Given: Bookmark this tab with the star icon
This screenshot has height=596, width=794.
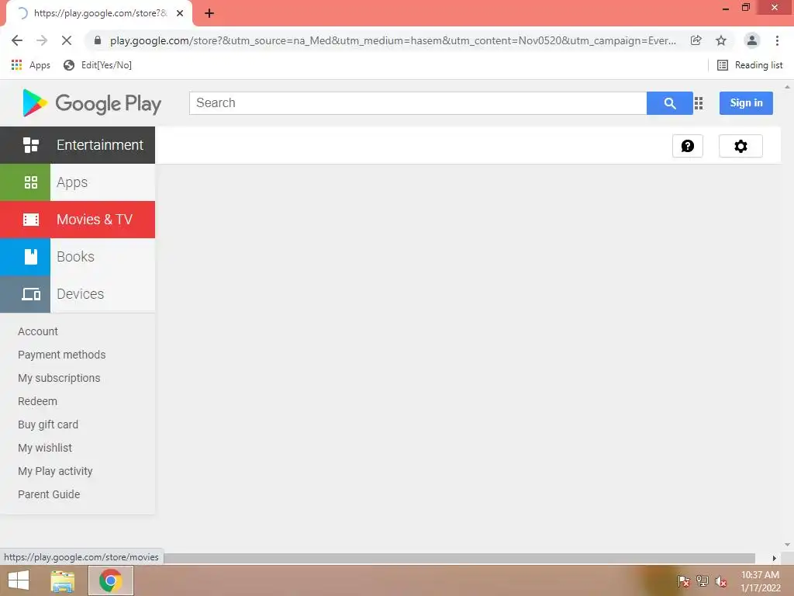Looking at the screenshot, I should click(x=721, y=40).
